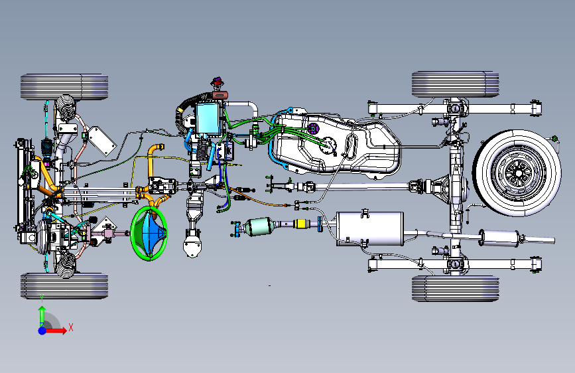Screen dimensions: 575x373
Task: Select the front tire nearest the steering wheel
Action: click(64, 286)
